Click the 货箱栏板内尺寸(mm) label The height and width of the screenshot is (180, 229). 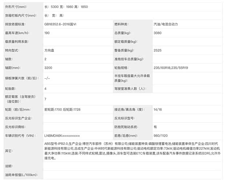(x=21, y=16)
